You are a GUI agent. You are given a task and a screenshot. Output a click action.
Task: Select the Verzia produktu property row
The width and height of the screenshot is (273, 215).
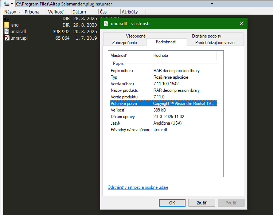164,97
